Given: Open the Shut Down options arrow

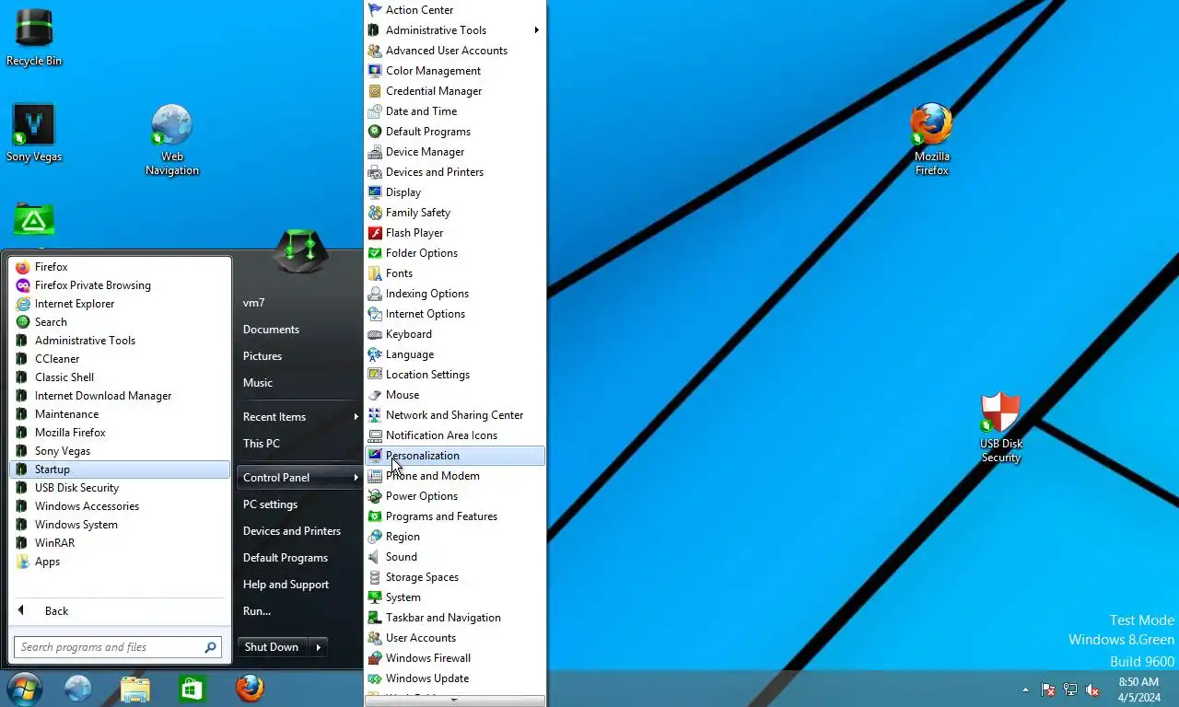Looking at the screenshot, I should click(x=318, y=647).
